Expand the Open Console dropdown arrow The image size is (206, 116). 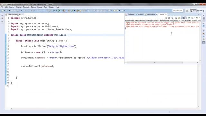(199, 18)
